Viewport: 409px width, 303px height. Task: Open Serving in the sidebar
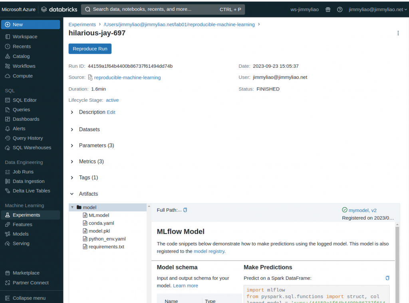21,243
